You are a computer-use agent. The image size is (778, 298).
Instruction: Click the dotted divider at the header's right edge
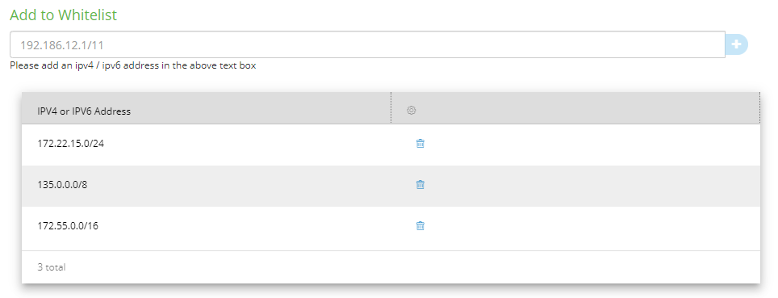pos(759,107)
